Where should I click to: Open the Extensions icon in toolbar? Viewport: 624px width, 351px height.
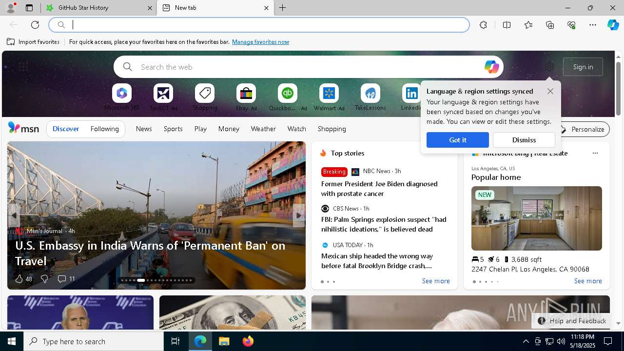coord(483,25)
